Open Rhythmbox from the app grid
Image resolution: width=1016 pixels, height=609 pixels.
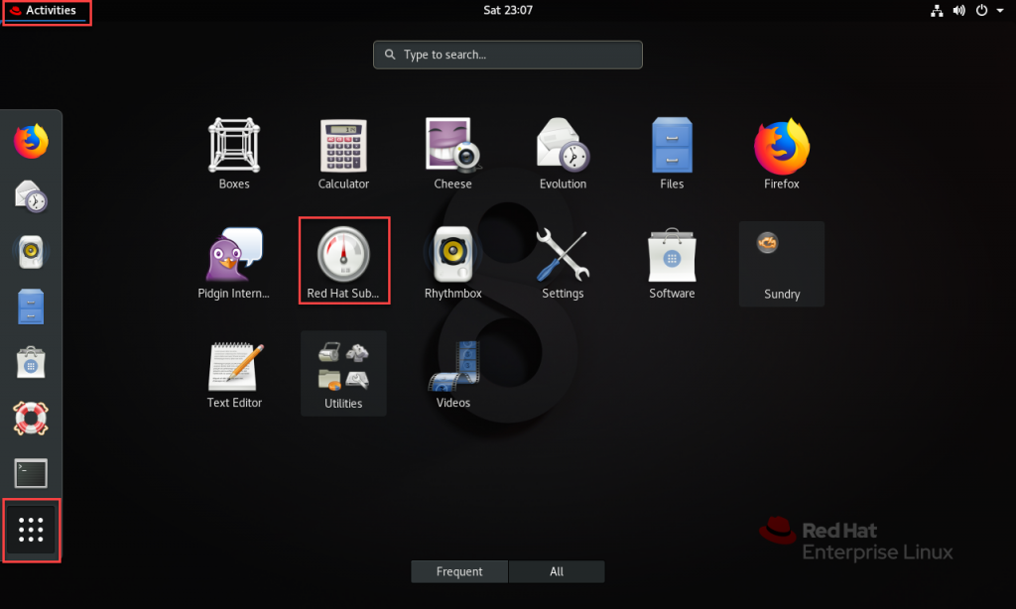[452, 264]
